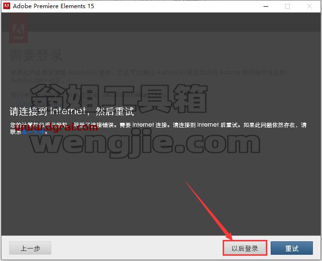Click the 以后登录 (Sign in later) button

245,248
